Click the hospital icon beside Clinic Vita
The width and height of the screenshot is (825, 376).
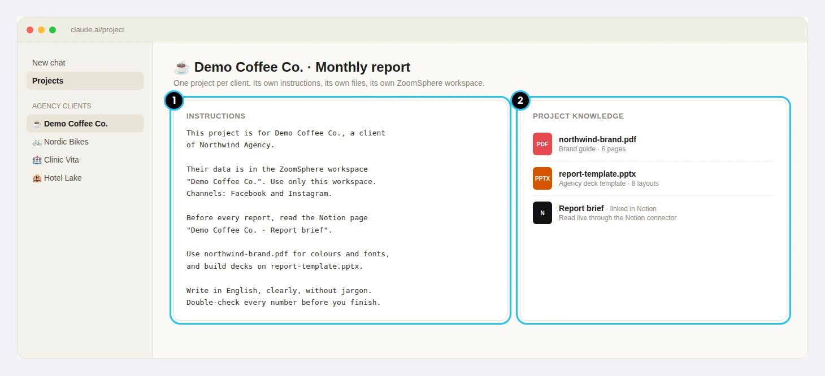click(37, 160)
